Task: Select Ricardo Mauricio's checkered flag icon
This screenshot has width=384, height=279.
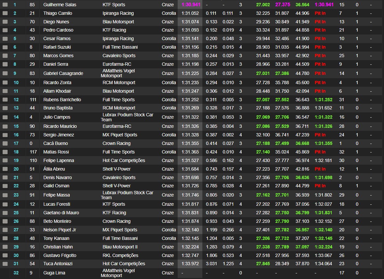Action: click(x=5, y=127)
